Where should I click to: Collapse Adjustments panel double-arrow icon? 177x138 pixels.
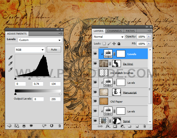pyautogui.click(x=58, y=30)
